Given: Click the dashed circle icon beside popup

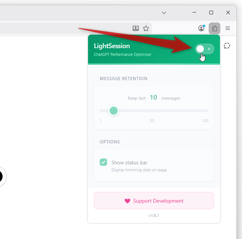Looking at the screenshot, I should [227, 46].
